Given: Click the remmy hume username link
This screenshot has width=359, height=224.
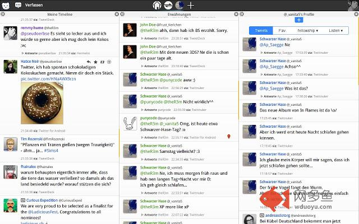Looking at the screenshot, I should 32,27.
